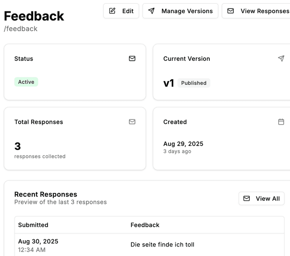Open Manage Versions
The width and height of the screenshot is (290, 256).
tap(180, 11)
